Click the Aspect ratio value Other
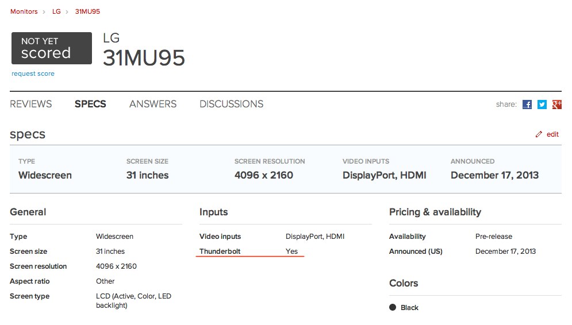The height and width of the screenshot is (325, 572). 105,281
